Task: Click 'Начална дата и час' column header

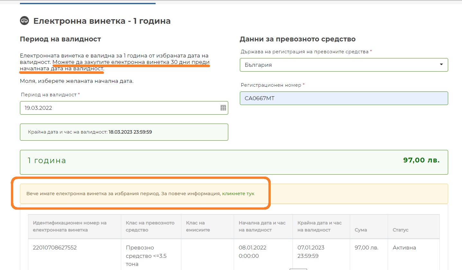Action: click(262, 226)
